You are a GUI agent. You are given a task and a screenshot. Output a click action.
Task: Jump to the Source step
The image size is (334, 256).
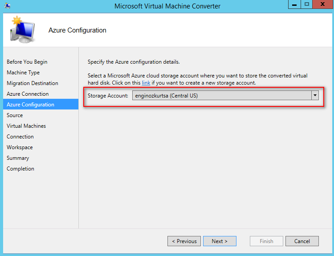[x=15, y=115]
